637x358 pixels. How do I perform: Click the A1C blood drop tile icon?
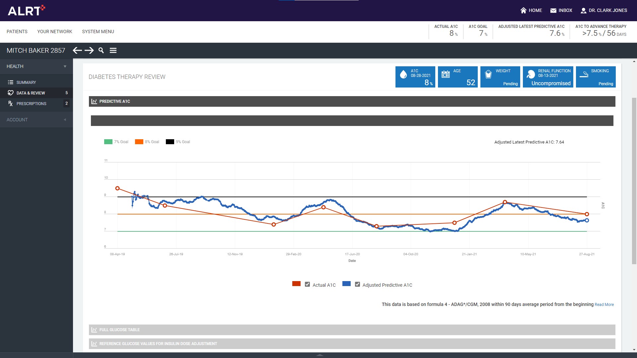click(x=403, y=75)
